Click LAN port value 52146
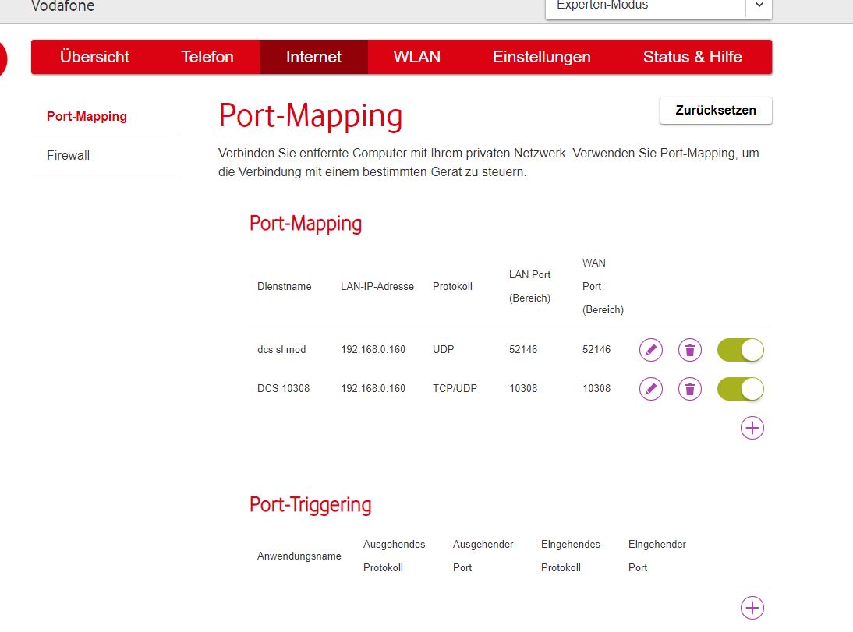Image resolution: width=853 pixels, height=632 pixels. pyautogui.click(x=523, y=350)
